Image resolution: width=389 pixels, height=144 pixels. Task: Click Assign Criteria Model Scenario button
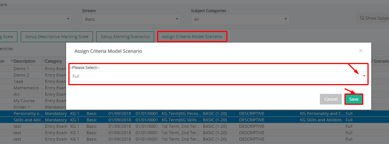[x=192, y=37]
